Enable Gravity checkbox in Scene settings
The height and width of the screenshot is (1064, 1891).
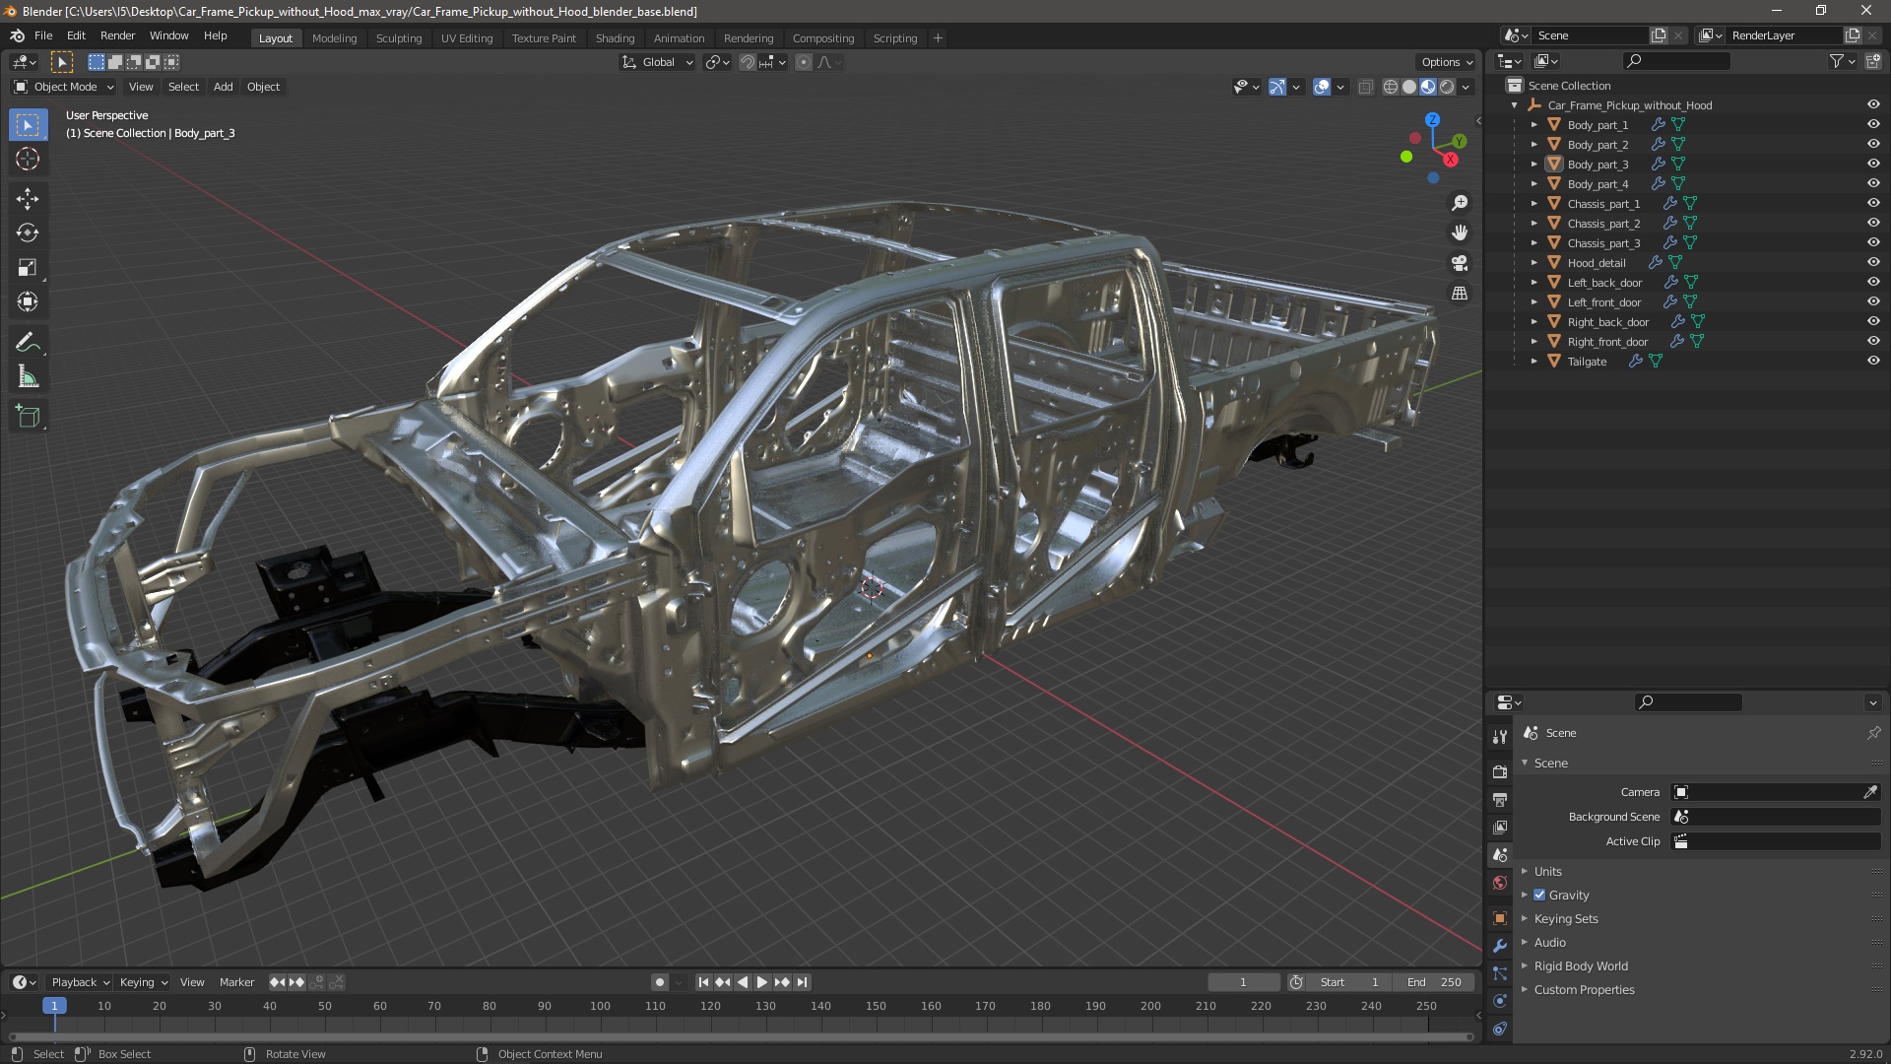point(1540,896)
